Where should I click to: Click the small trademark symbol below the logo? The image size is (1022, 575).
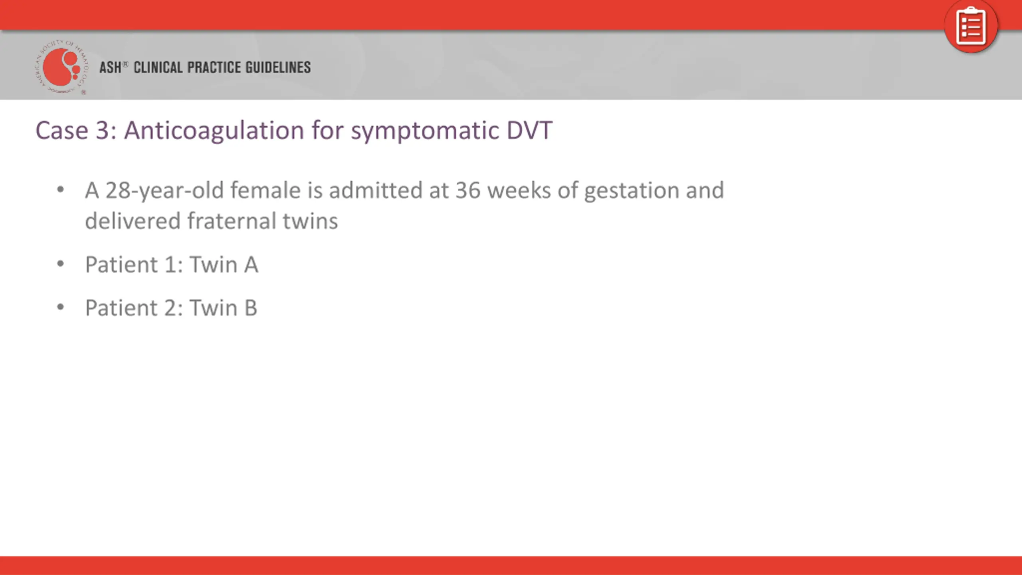click(83, 92)
